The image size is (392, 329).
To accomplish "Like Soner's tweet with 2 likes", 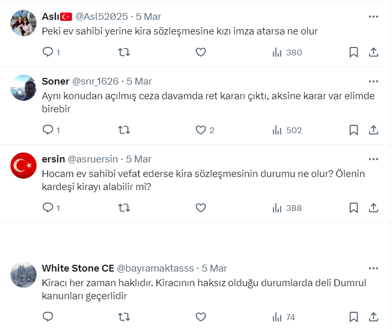I will point(200,130).
